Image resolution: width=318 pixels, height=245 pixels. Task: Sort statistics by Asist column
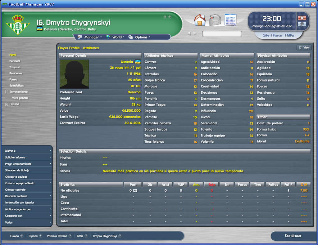[165, 185]
